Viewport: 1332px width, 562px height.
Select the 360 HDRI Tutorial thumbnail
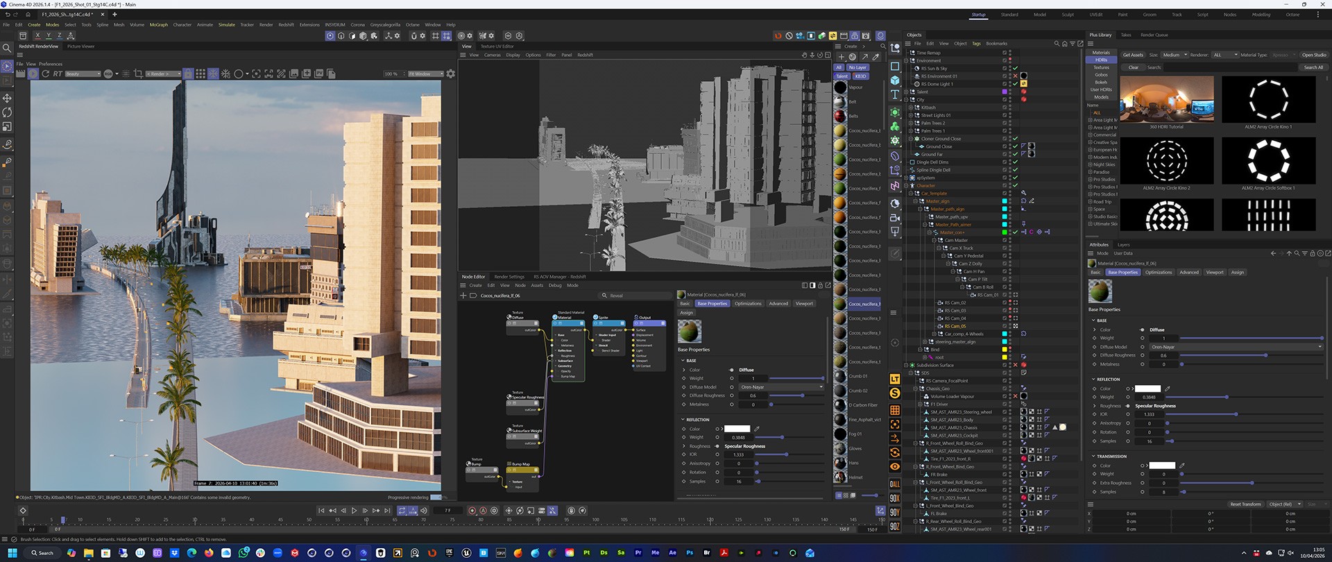click(x=1167, y=99)
